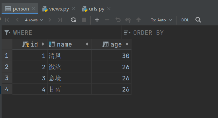Viewport: 218px width, 118px height.
Task: Select the age column header
Action: click(111, 44)
